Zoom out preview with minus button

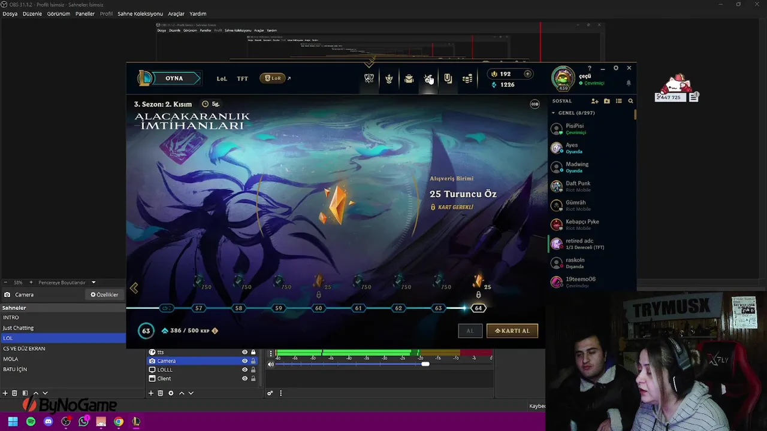coord(5,283)
